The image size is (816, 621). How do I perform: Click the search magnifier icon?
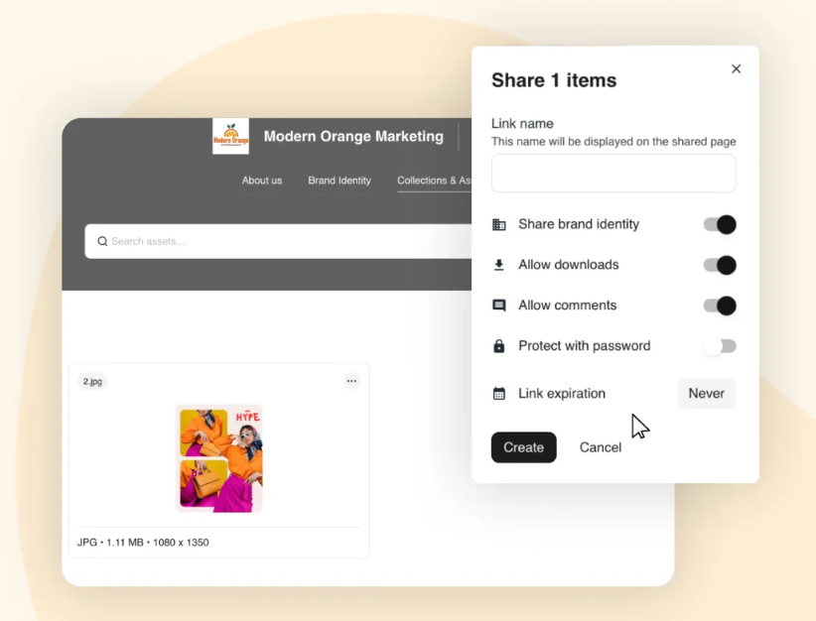point(102,241)
